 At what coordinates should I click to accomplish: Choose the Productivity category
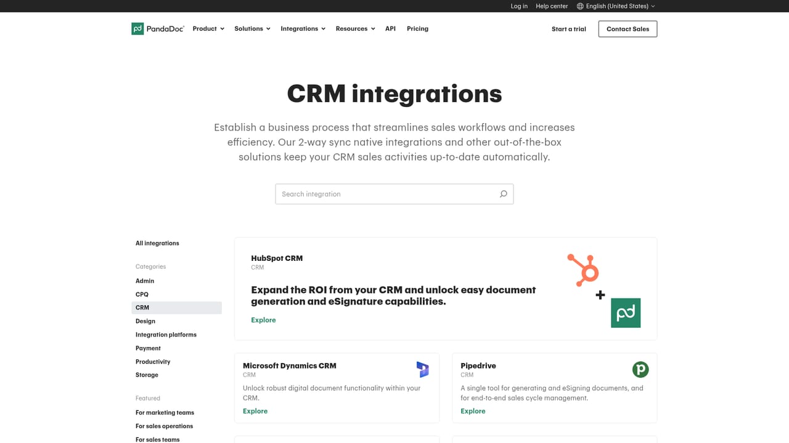(x=153, y=362)
